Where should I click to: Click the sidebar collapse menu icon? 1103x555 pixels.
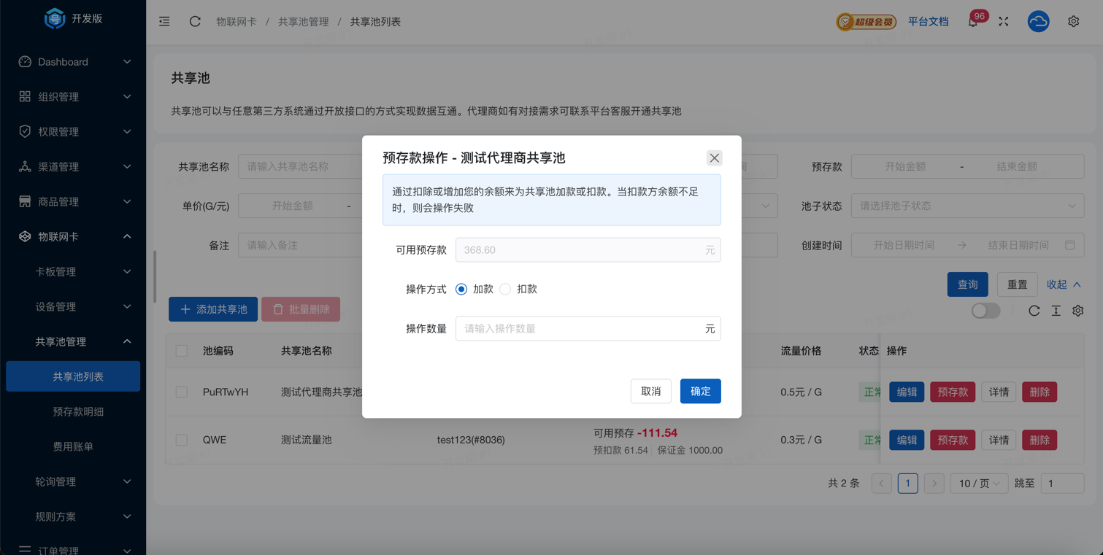pos(164,22)
